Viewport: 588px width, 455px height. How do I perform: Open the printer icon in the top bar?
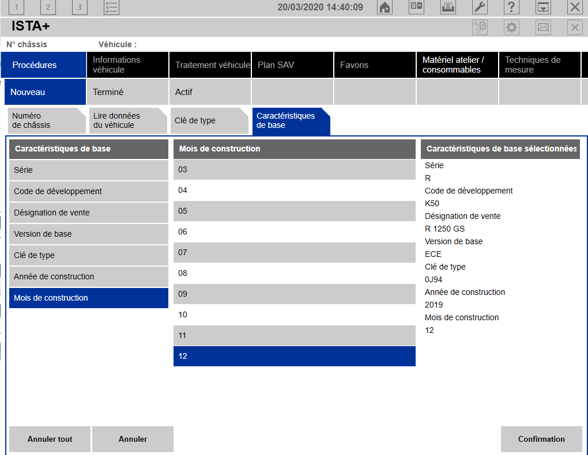[448, 7]
